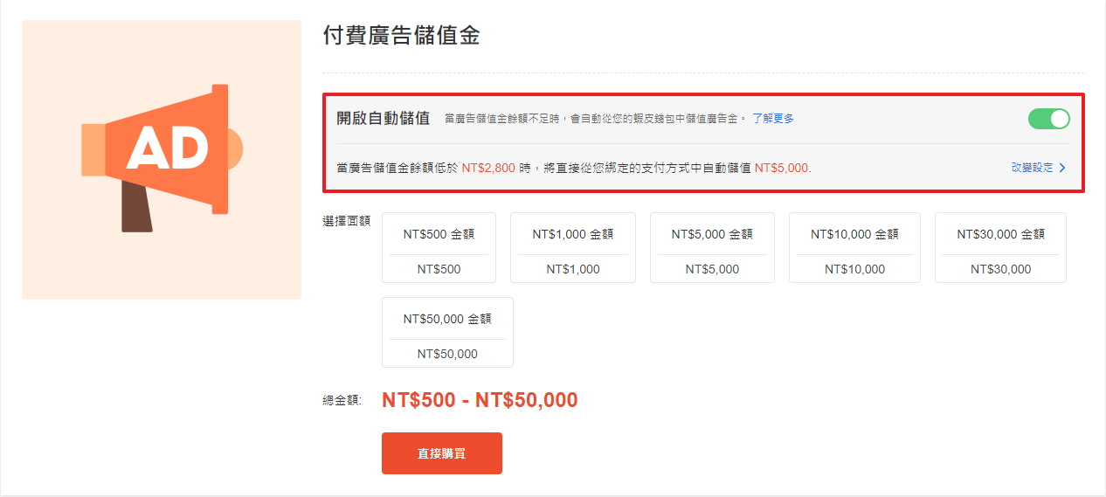Image resolution: width=1106 pixels, height=497 pixels.
Task: Choose the NT$5,000 金額 option
Action: [712, 247]
